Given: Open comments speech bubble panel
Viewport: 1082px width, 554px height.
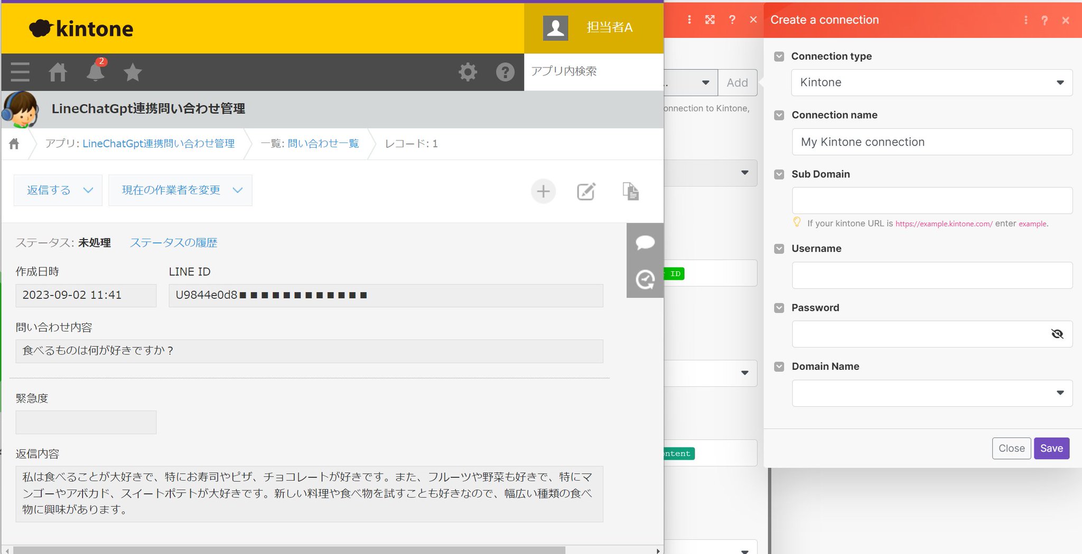Looking at the screenshot, I should click(645, 243).
